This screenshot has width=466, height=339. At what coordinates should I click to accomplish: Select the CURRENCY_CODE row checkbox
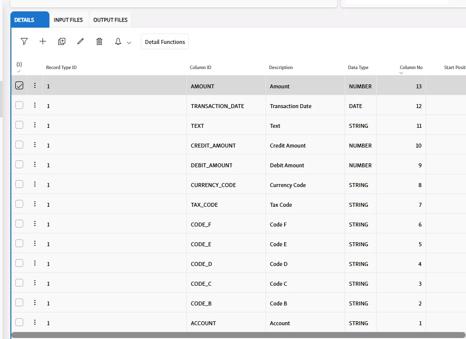[x=19, y=184]
